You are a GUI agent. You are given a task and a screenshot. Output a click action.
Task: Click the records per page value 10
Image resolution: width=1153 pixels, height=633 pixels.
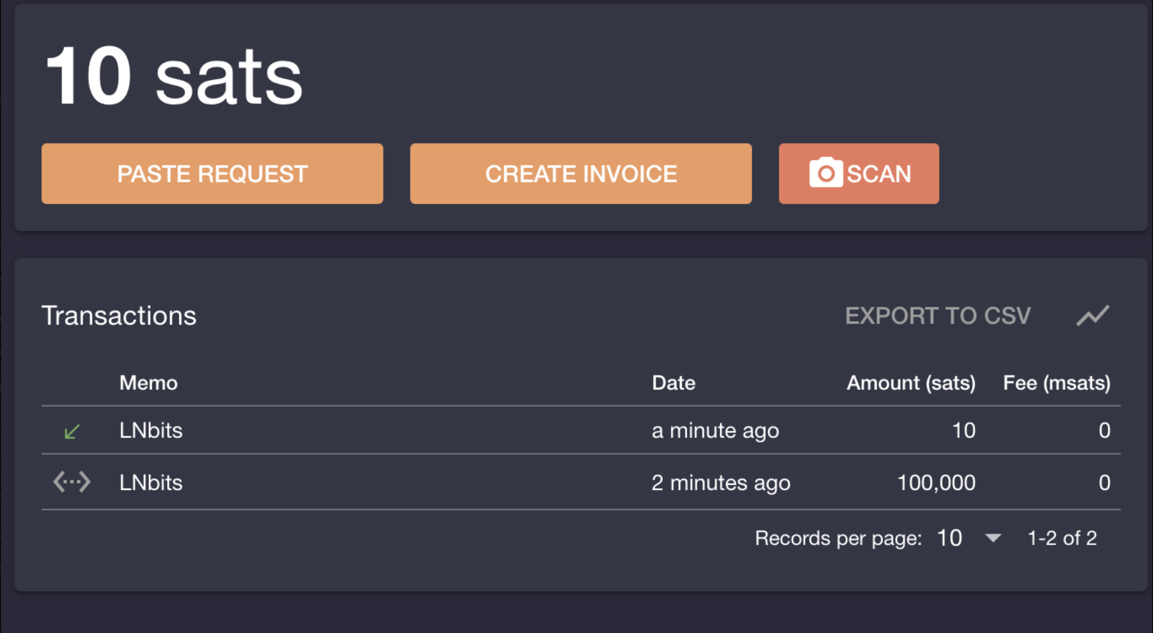point(950,538)
